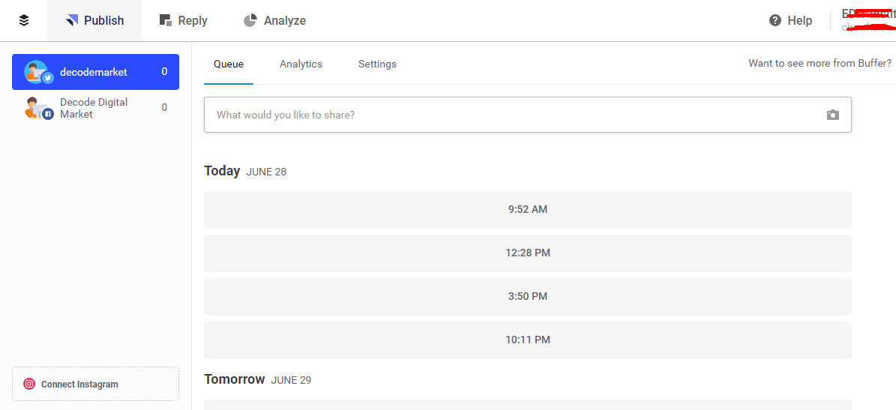The image size is (896, 410).
Task: Click the Reply squares icon
Action: tap(166, 20)
